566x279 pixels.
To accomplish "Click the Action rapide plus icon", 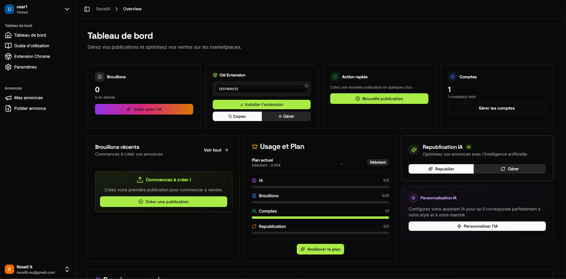I will point(335,77).
